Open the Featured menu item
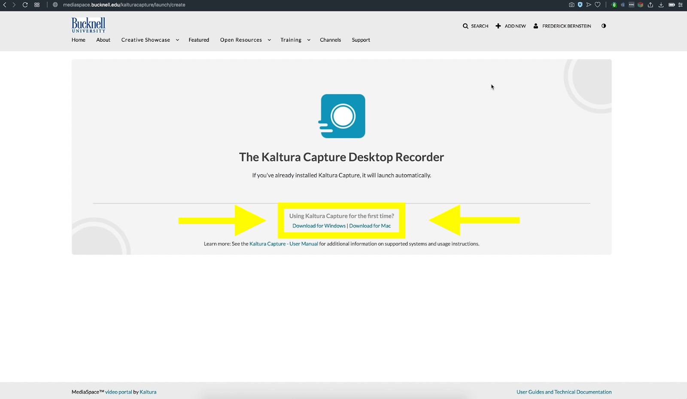The width and height of the screenshot is (687, 399). 199,40
